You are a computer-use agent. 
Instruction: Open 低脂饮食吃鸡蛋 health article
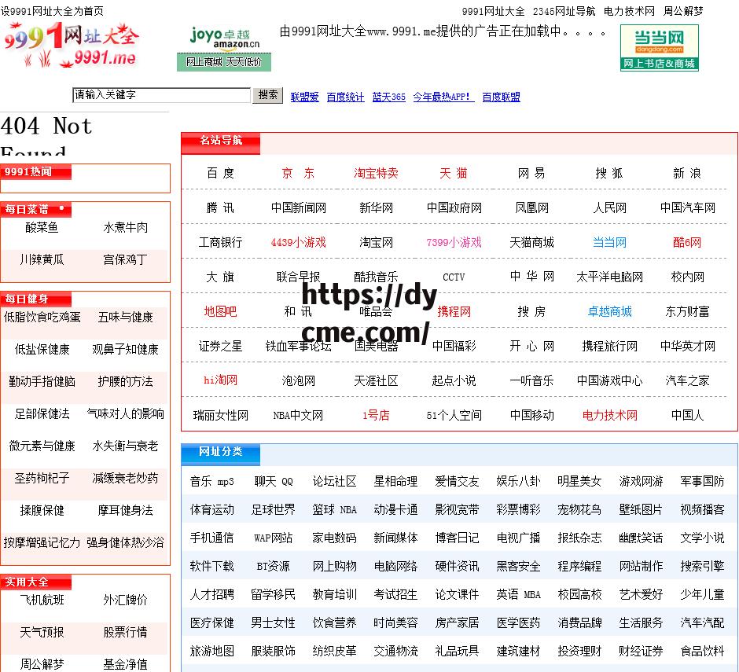pyautogui.click(x=42, y=318)
